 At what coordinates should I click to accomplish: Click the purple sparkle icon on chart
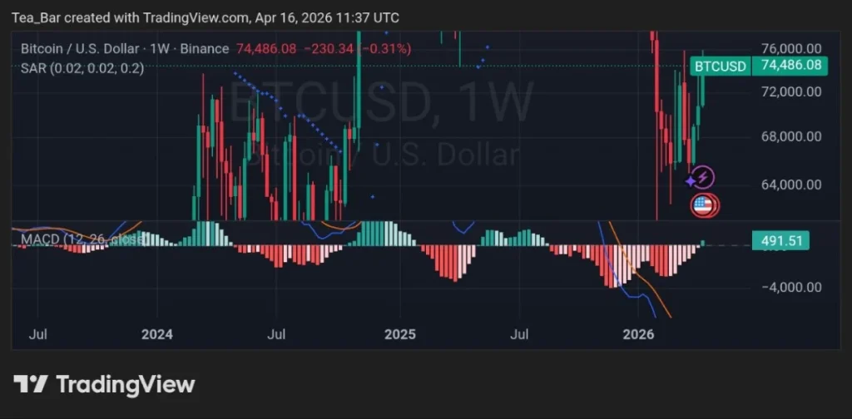tap(690, 180)
